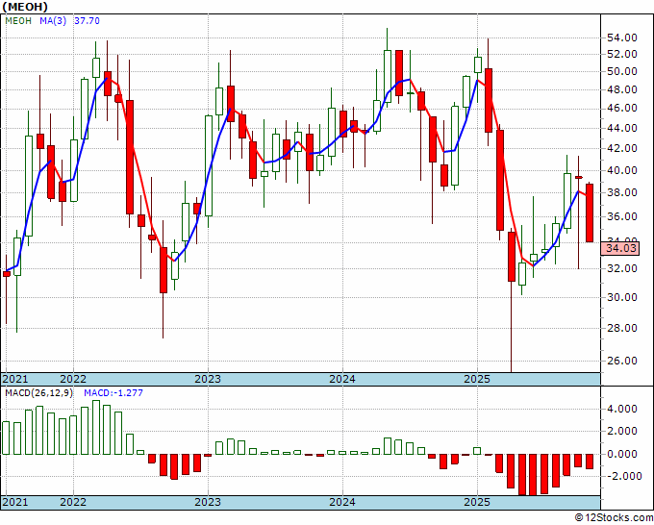Click the 32.00 price axis label
Image resolution: width=654 pixels, height=525 pixels.
coord(621,268)
